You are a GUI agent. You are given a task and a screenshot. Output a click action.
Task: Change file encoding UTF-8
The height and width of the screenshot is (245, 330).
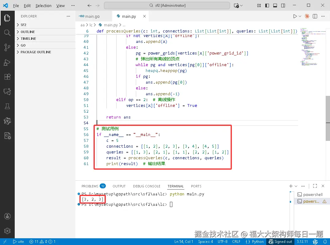222,242
